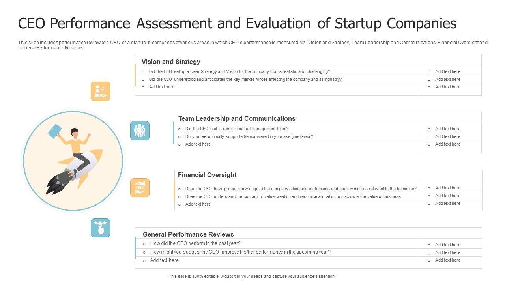The height and width of the screenshot is (284, 505).
Task: Click bullet before 'How did the CEO perform' question
Action: tap(144, 244)
